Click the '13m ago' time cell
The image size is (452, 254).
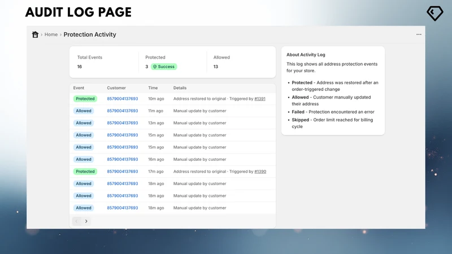[x=156, y=123]
